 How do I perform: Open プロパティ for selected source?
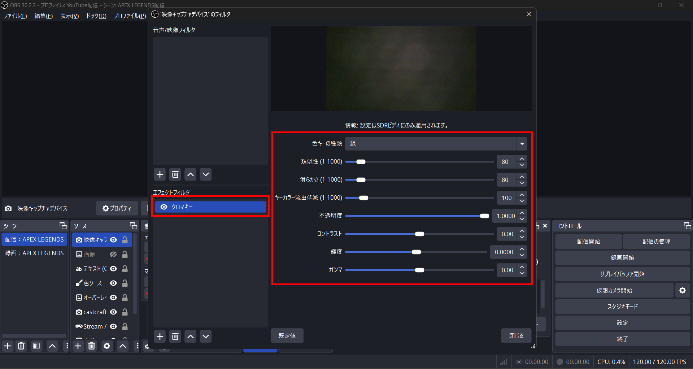pos(117,208)
